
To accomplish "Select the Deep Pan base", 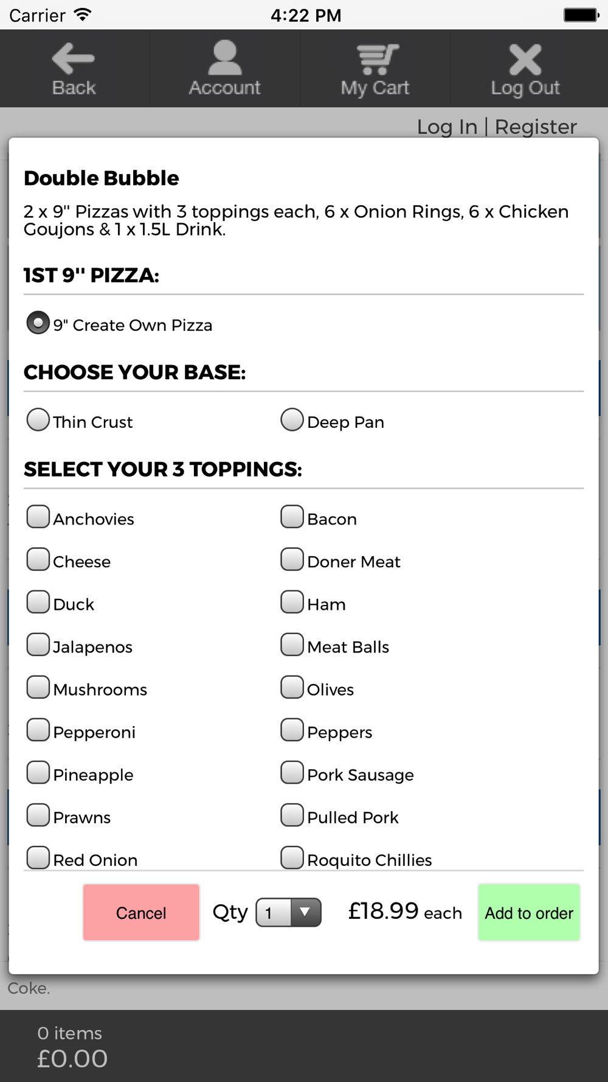I will pyautogui.click(x=292, y=420).
